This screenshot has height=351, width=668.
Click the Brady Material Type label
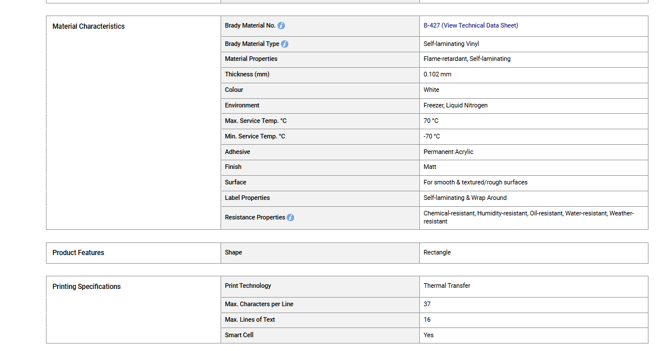tap(252, 44)
